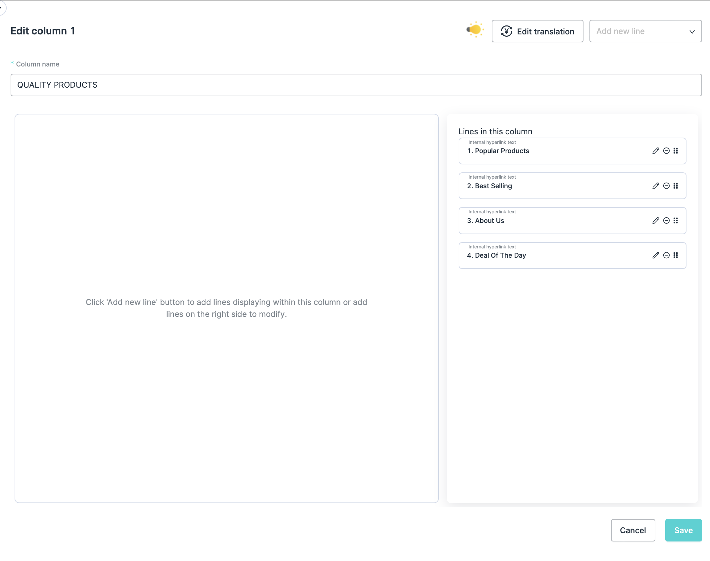Remove the Best Selling line with minus icon
The width and height of the screenshot is (710, 561).
[666, 186]
